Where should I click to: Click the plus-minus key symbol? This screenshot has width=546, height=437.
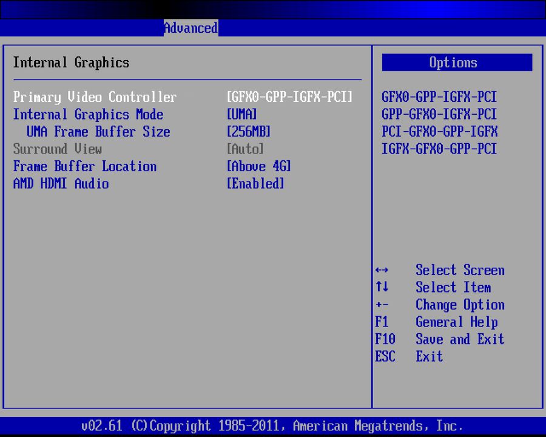coord(382,305)
